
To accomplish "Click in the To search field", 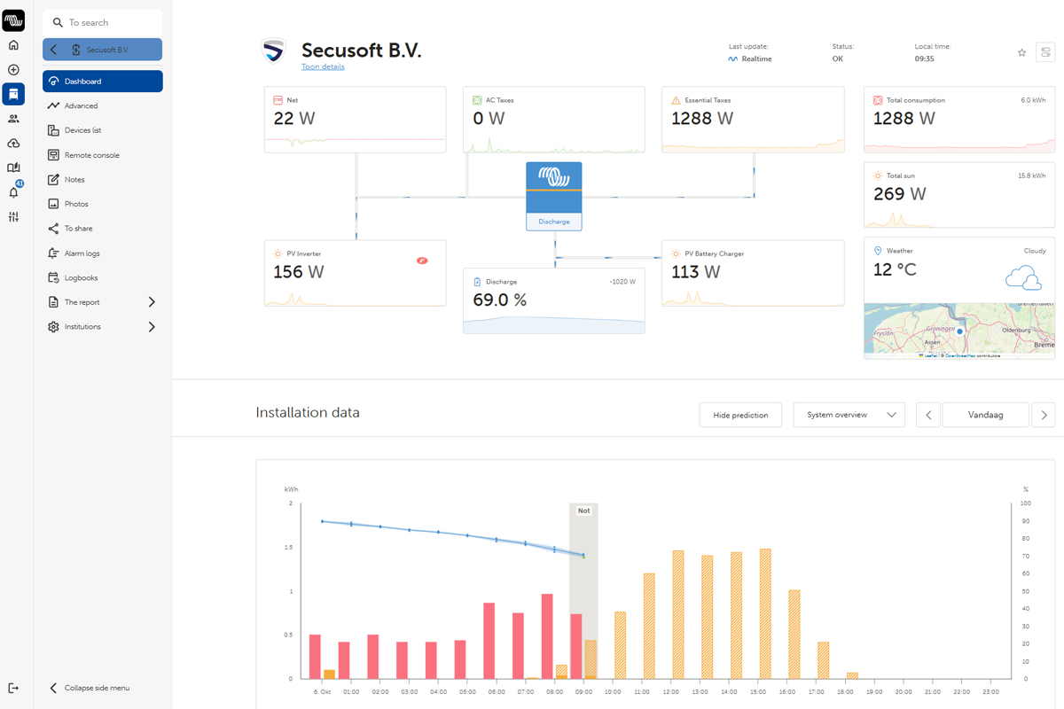I will click(x=106, y=22).
